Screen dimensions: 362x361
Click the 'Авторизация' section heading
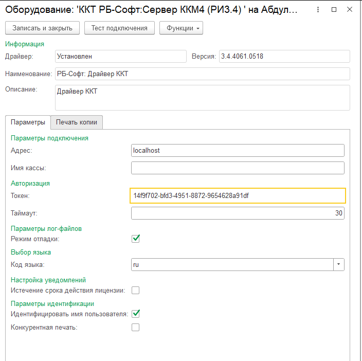[x=30, y=184]
